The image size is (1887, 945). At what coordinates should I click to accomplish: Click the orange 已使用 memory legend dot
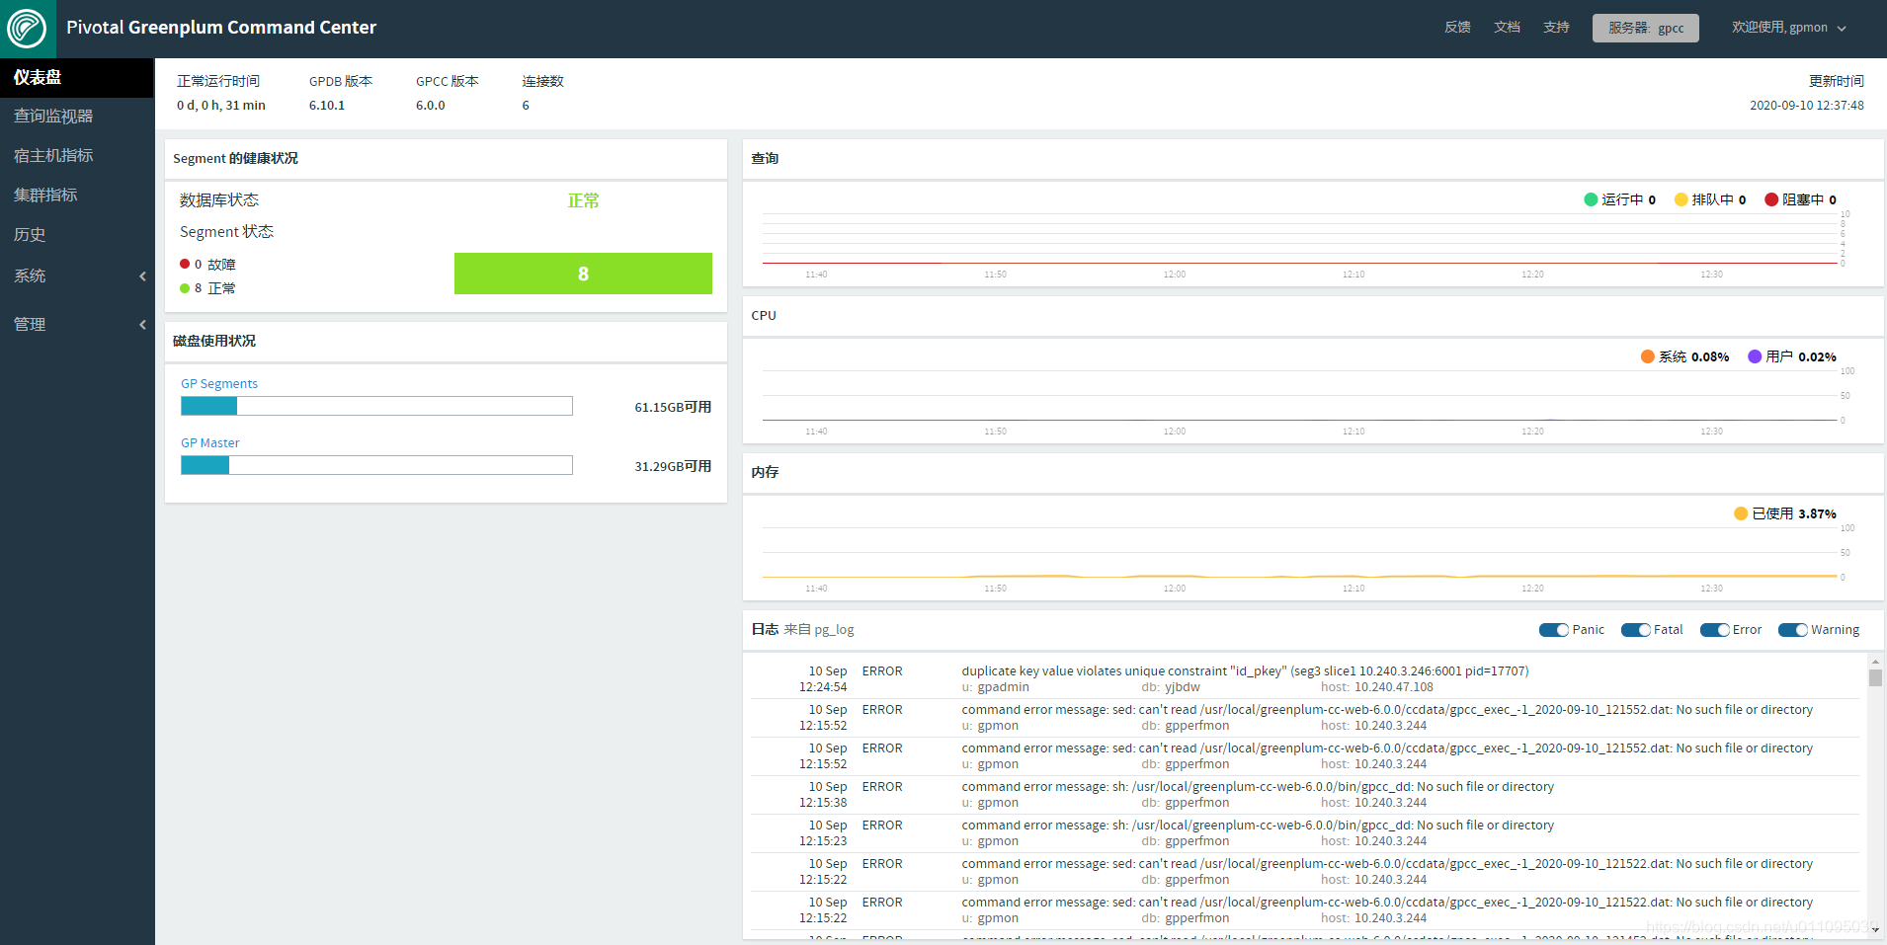tap(1741, 513)
